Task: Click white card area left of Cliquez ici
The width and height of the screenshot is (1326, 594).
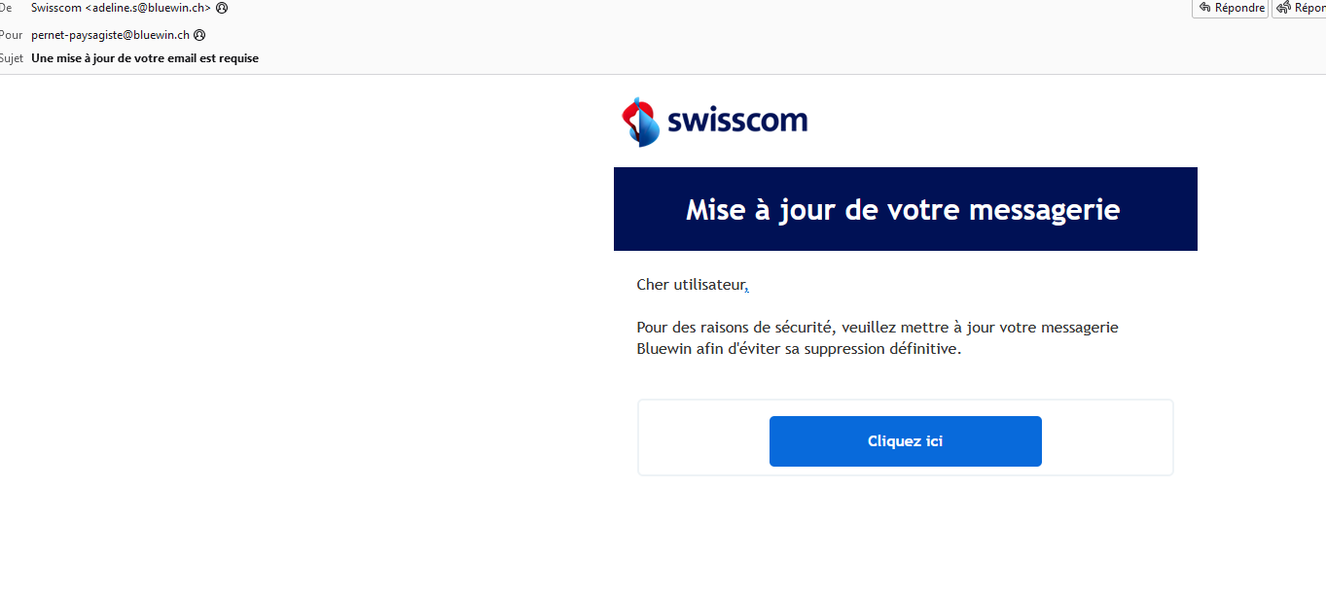Action: coord(702,441)
